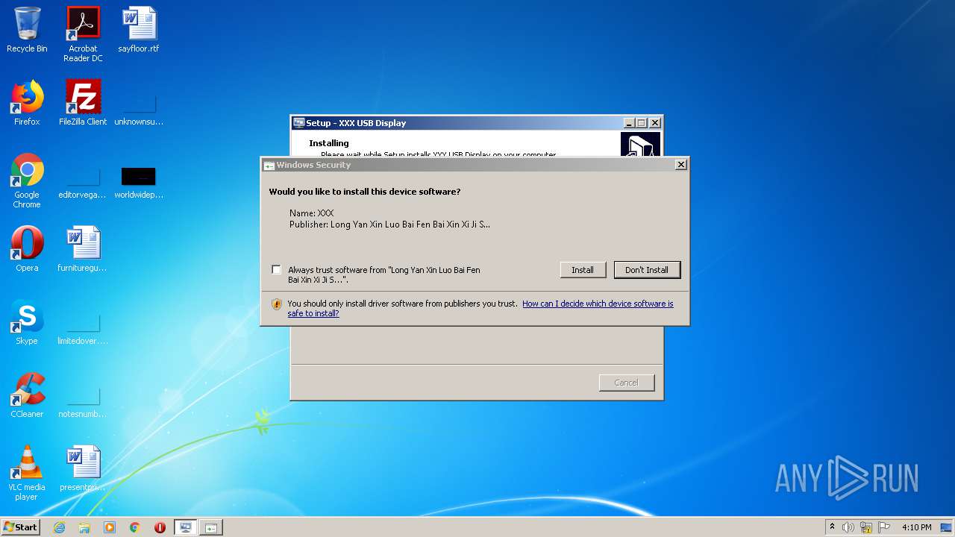Open Windows Explorer folder in taskbar
955x537 pixels.
point(84,527)
